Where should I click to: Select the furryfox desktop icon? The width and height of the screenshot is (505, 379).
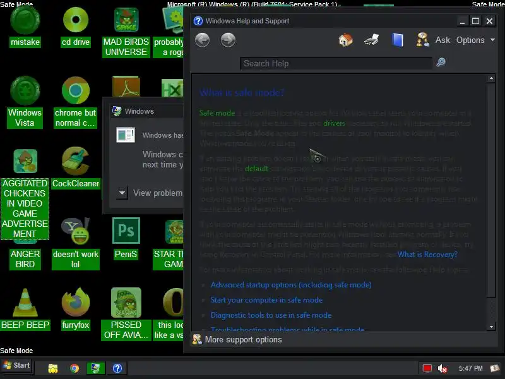pos(76,309)
